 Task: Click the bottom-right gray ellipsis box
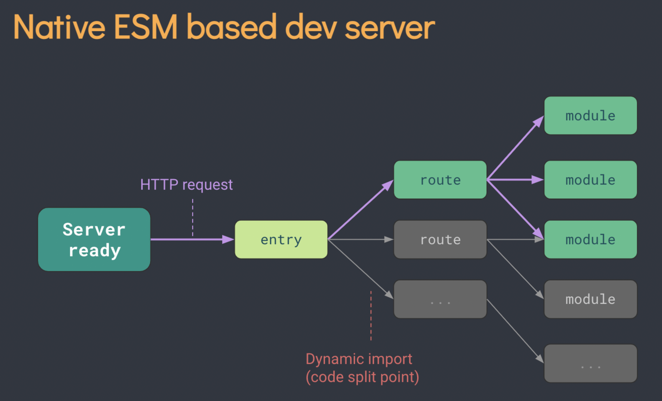[590, 363]
